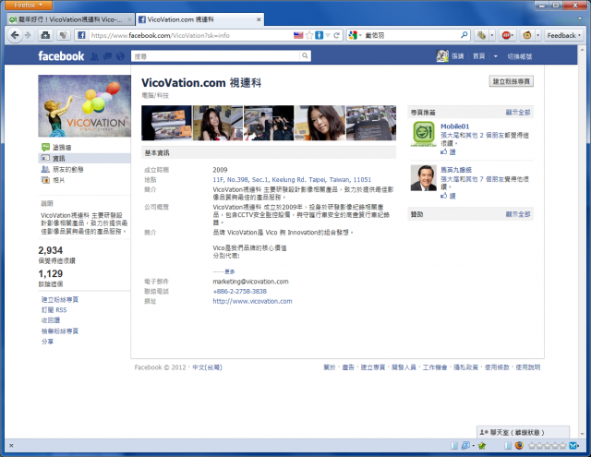Click 中文(台灣) language link in footer
Image resolution: width=591 pixels, height=457 pixels.
tap(207, 367)
